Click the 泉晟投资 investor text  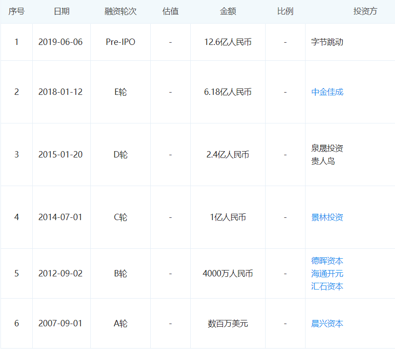(327, 148)
